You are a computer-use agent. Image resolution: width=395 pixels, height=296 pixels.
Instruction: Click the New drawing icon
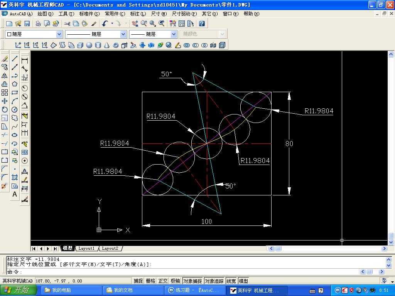tap(9, 24)
